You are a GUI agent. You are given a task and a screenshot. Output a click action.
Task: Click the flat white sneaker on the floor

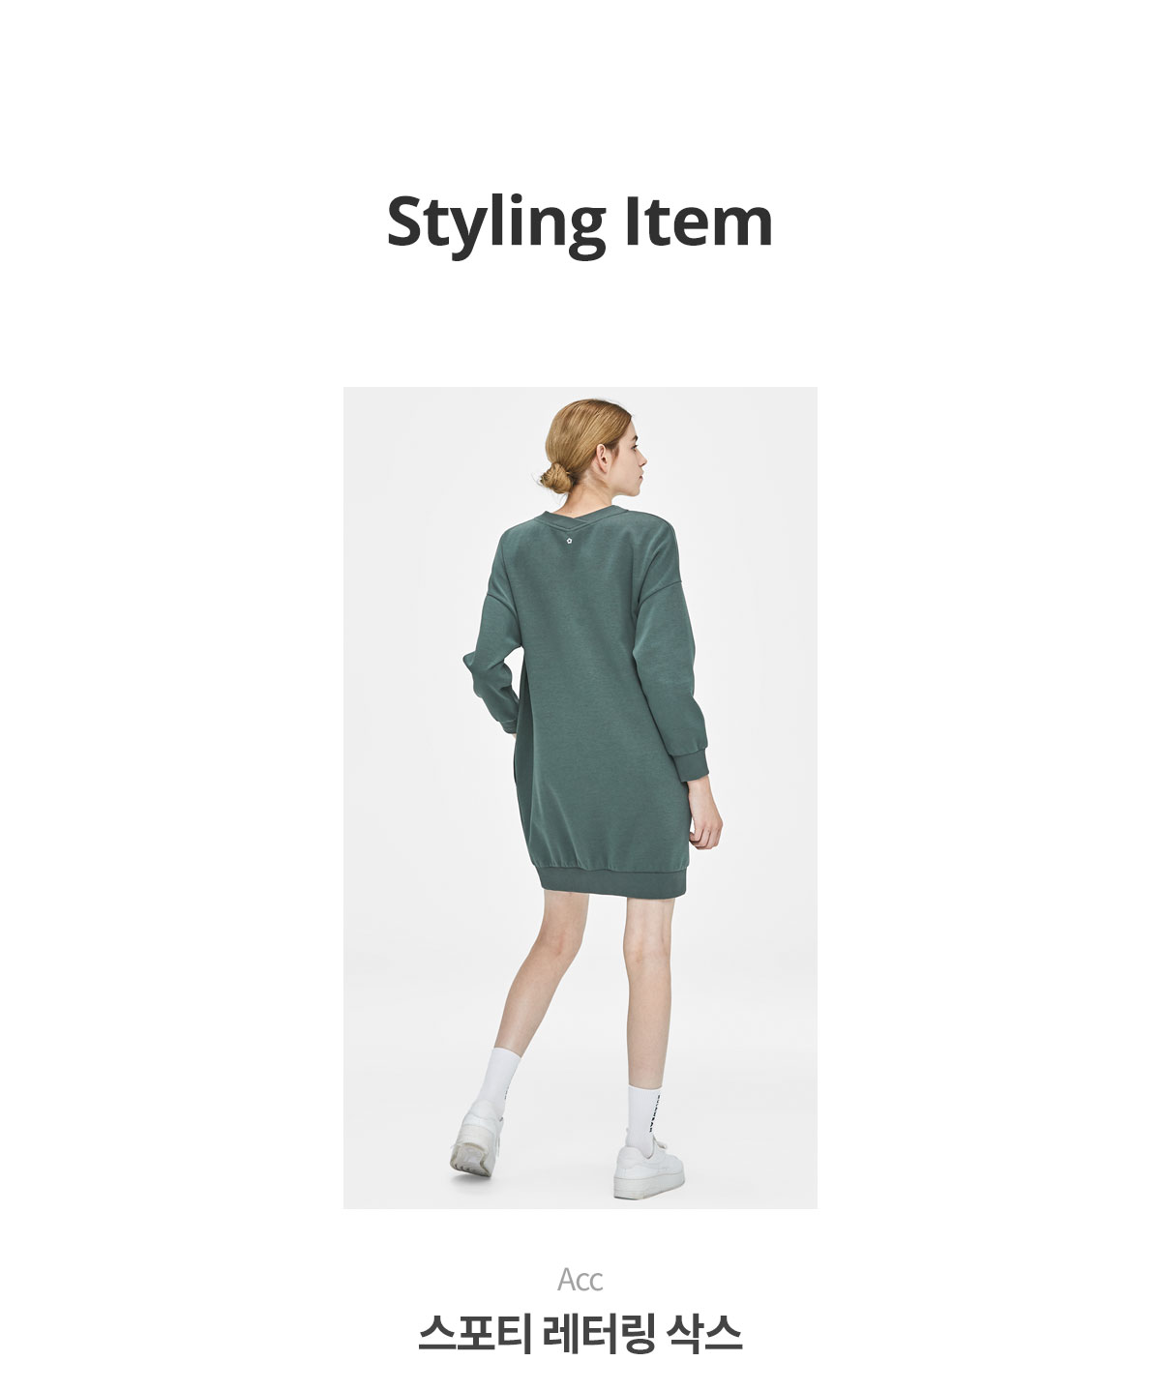647,1169
